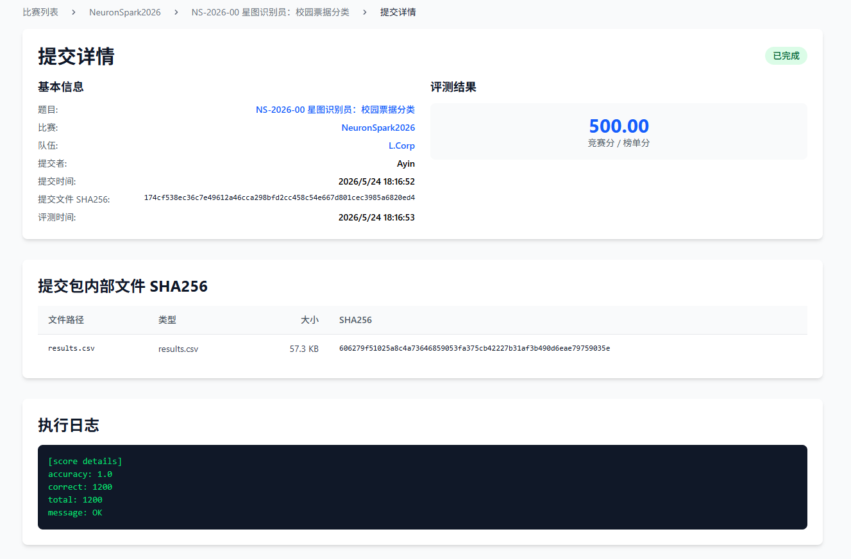Image resolution: width=851 pixels, height=559 pixels.
Task: Click the 提交包内部文件 SHA256 heading
Action: 122,286
